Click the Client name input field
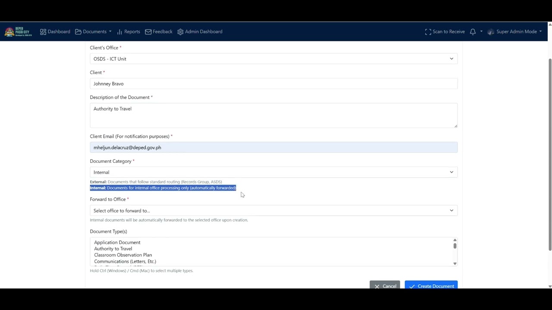Viewport: 552px width, 310px height. pos(273,84)
